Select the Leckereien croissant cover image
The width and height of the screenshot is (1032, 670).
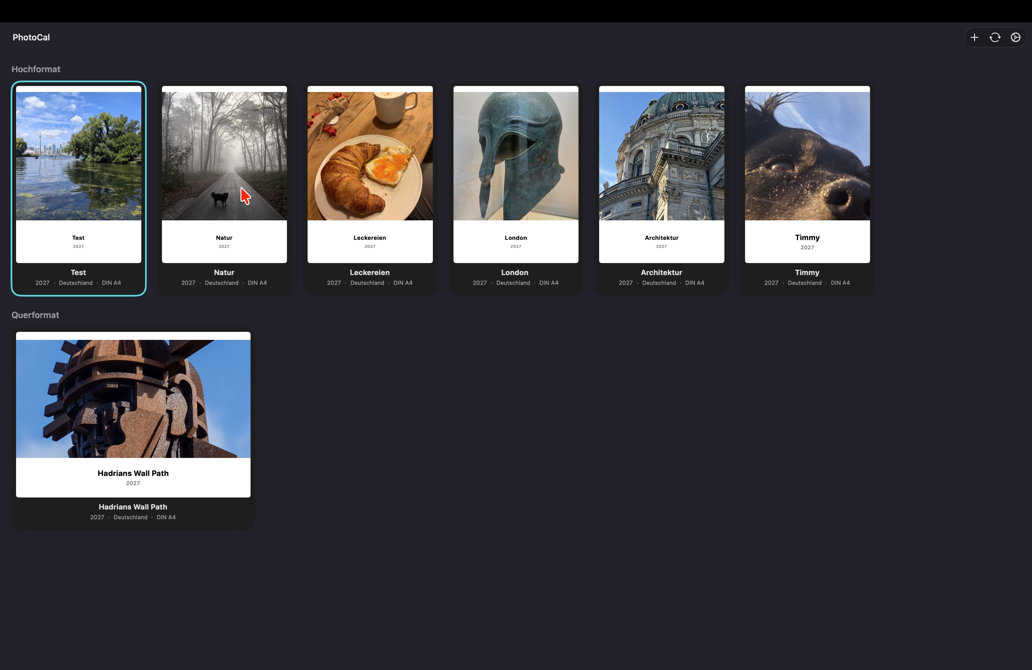(370, 156)
